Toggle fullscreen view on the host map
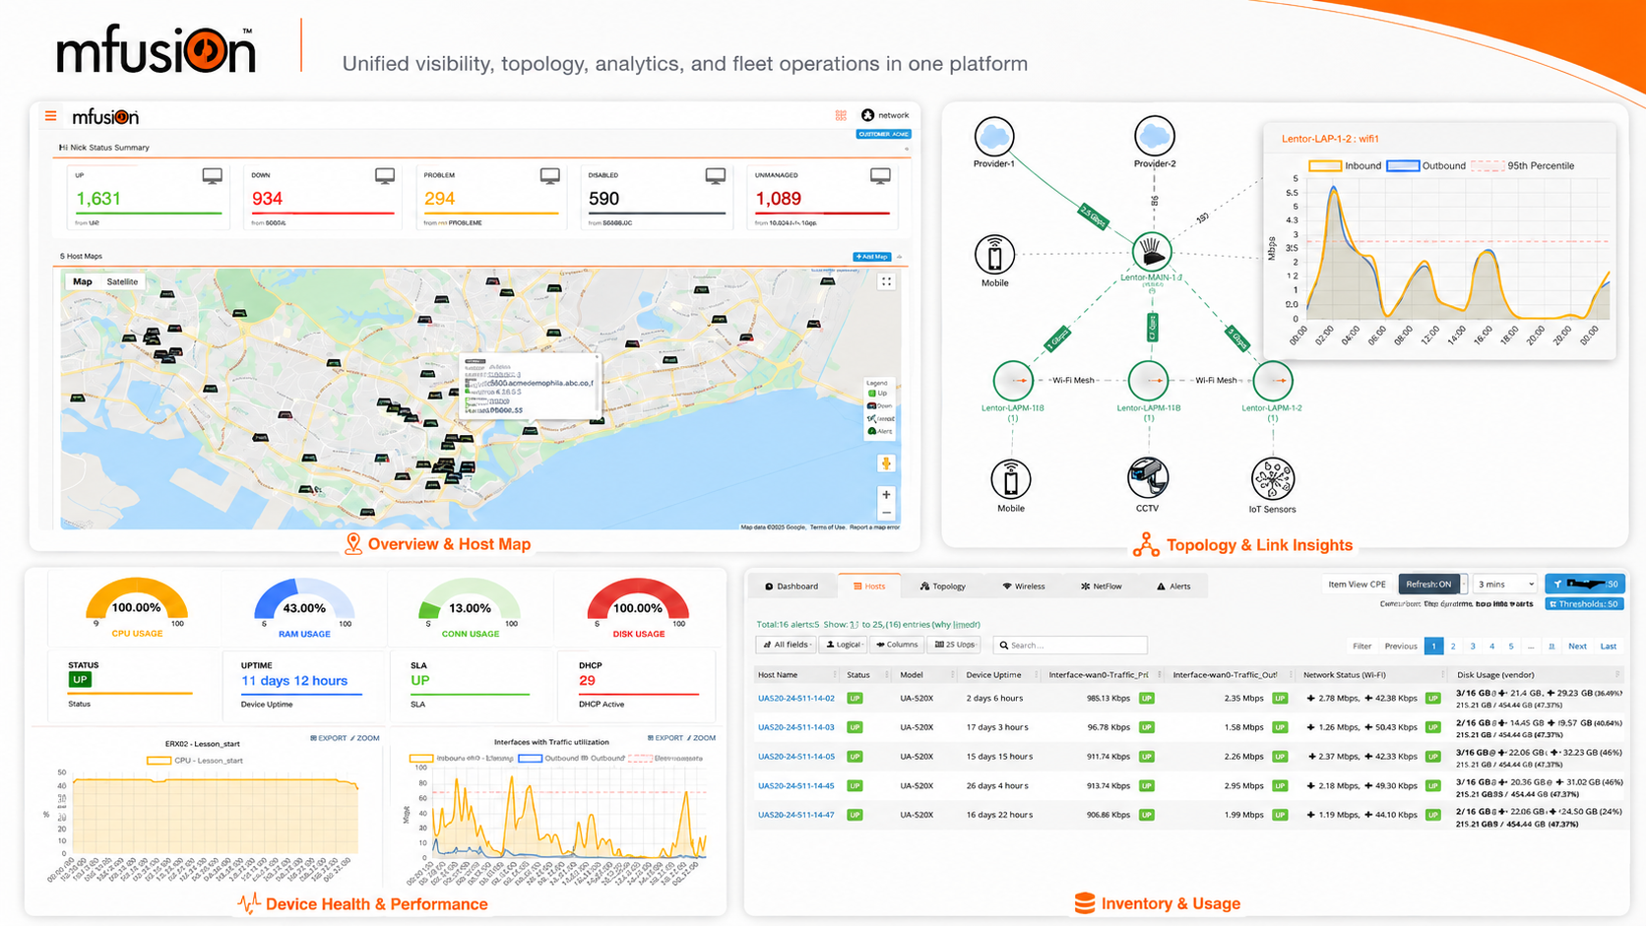1646x926 pixels. coord(886,281)
